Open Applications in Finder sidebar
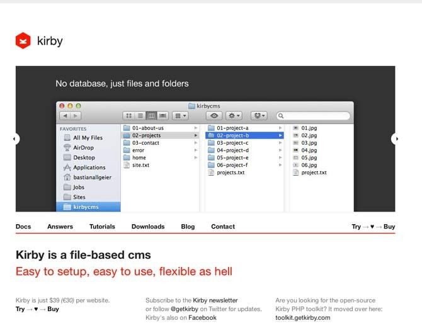 [x=84, y=167]
